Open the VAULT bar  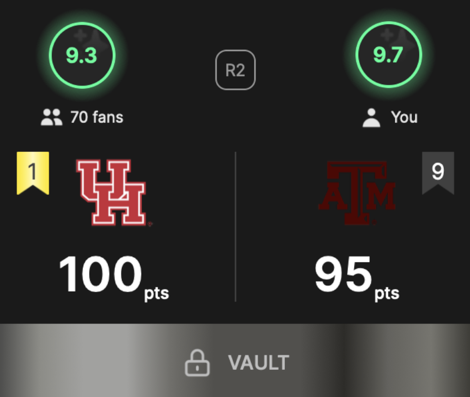(235, 360)
